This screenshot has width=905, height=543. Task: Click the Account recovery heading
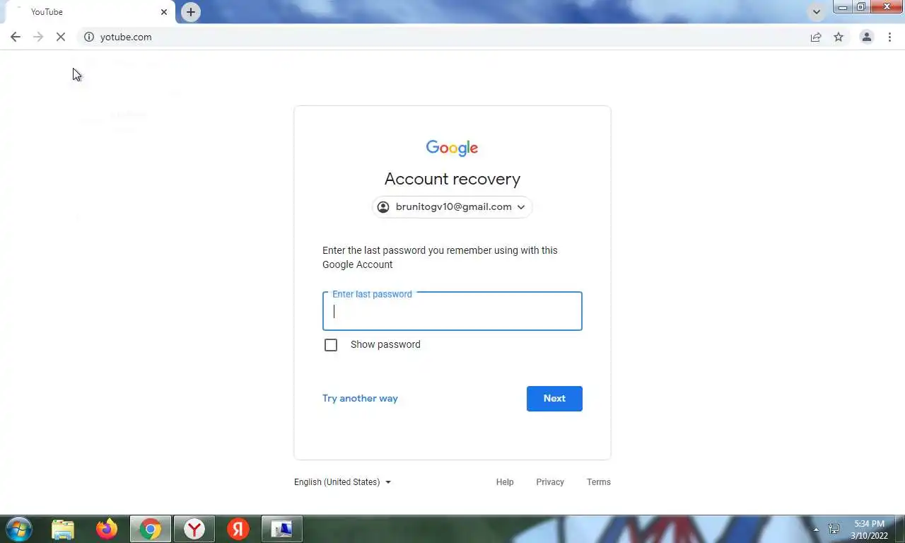[x=452, y=179]
